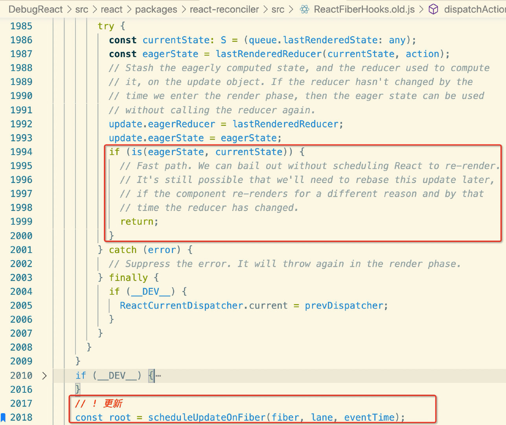
Task: Click line number 1994 in the gutter
Action: click(x=21, y=152)
